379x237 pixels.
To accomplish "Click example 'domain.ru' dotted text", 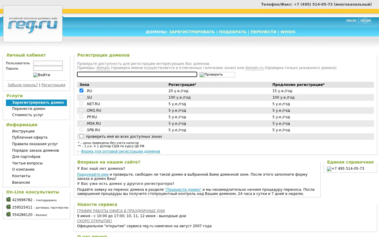I will [254, 68].
